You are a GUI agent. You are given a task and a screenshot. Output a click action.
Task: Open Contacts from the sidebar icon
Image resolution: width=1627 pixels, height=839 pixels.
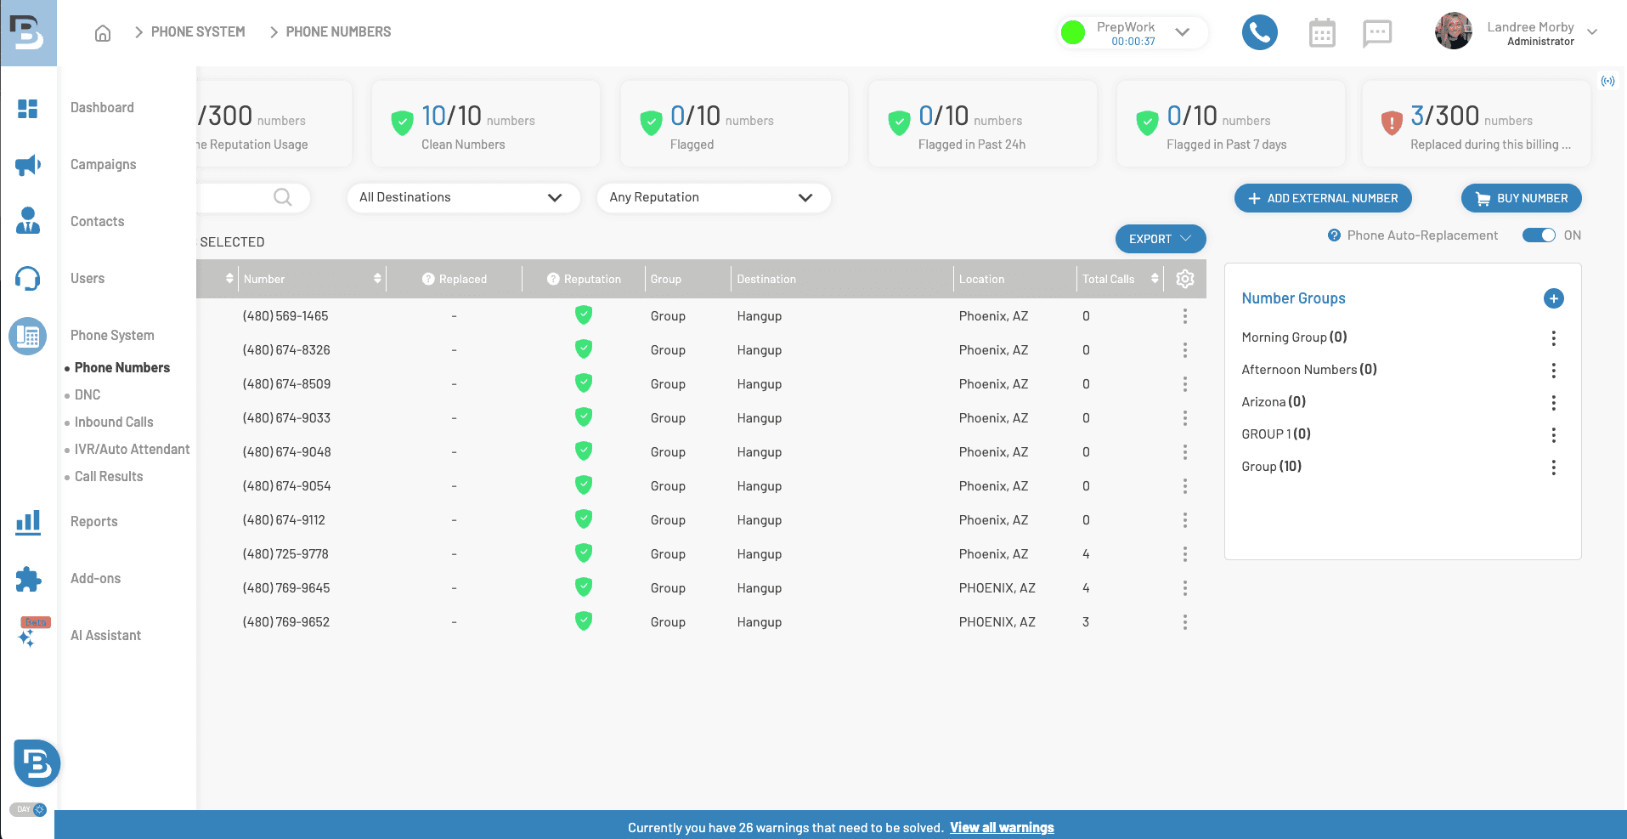pyautogui.click(x=28, y=221)
